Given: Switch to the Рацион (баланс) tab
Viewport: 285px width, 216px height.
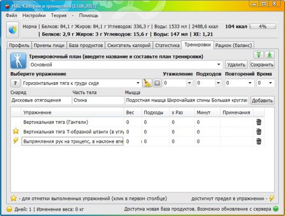Looking at the screenshot, I should pos(234,46).
